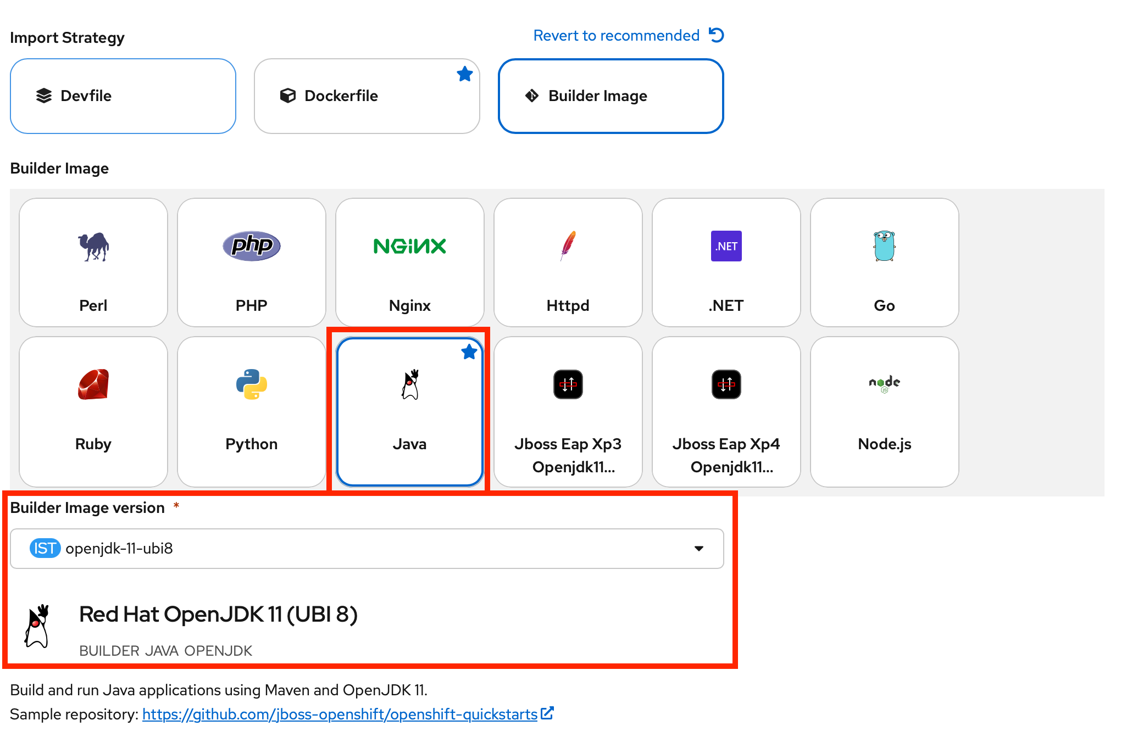
Task: Pick the Ruby gem icon
Action: 93,384
